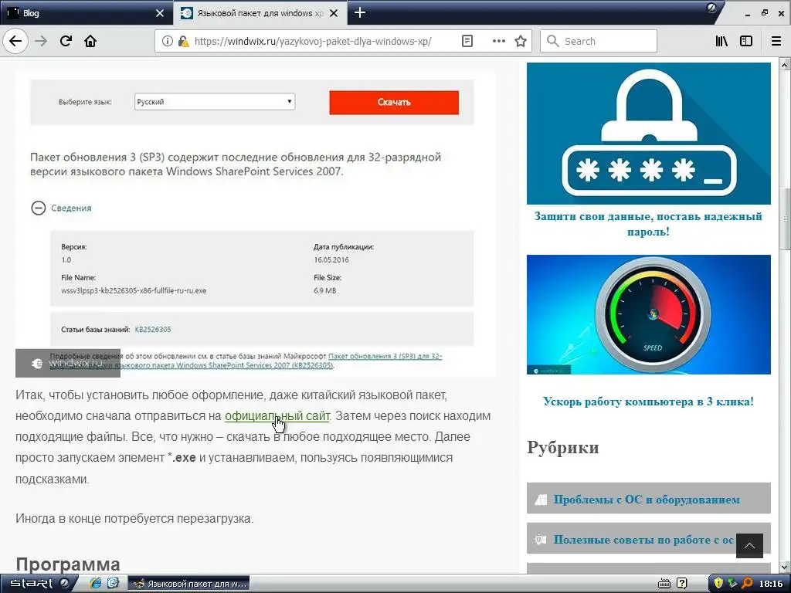The width and height of the screenshot is (791, 593).
Task: Toggle reader view for this page
Action: [x=467, y=41]
